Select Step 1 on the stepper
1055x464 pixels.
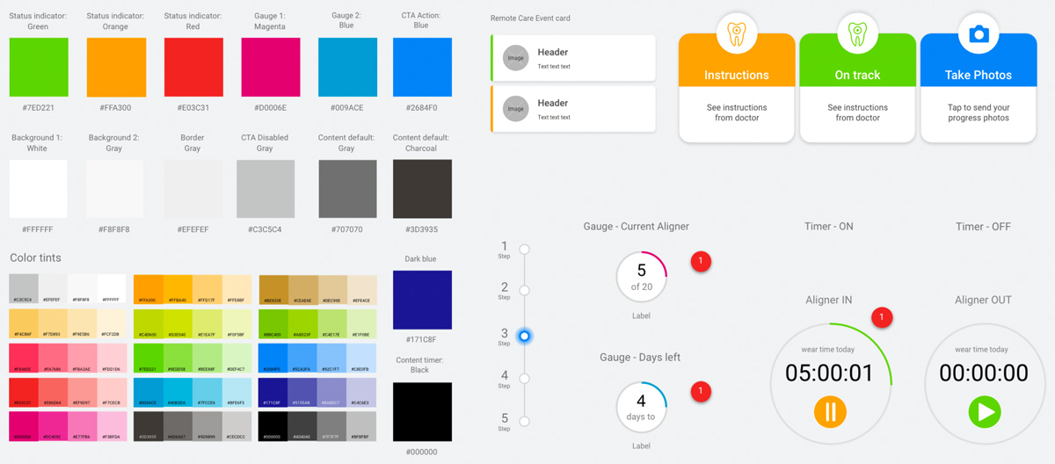pos(525,250)
